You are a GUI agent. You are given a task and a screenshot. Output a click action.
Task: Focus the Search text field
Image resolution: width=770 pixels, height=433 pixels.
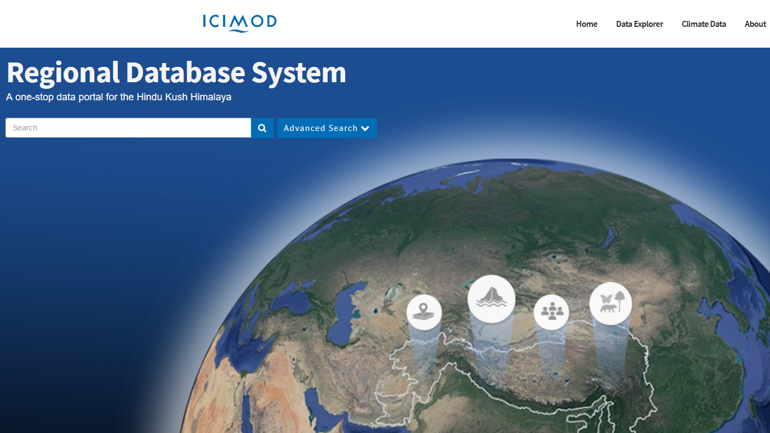click(128, 128)
